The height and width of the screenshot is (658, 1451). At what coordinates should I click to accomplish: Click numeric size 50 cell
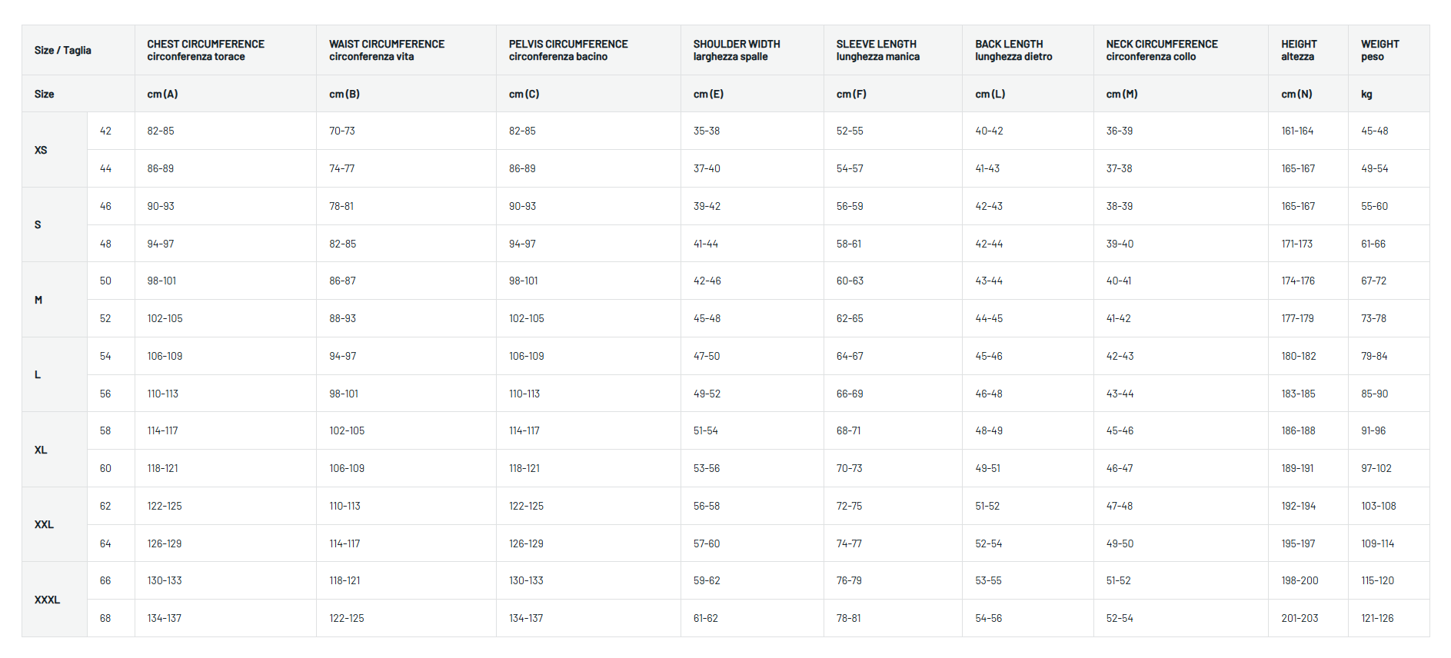point(105,281)
